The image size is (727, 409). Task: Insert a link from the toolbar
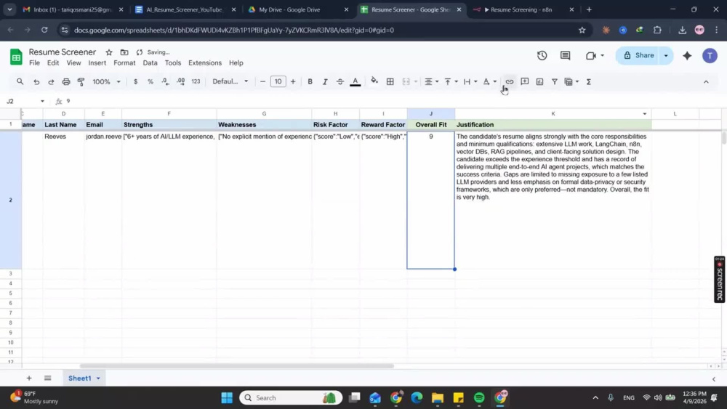click(509, 81)
